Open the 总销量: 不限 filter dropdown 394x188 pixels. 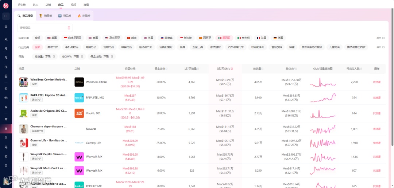point(45,57)
